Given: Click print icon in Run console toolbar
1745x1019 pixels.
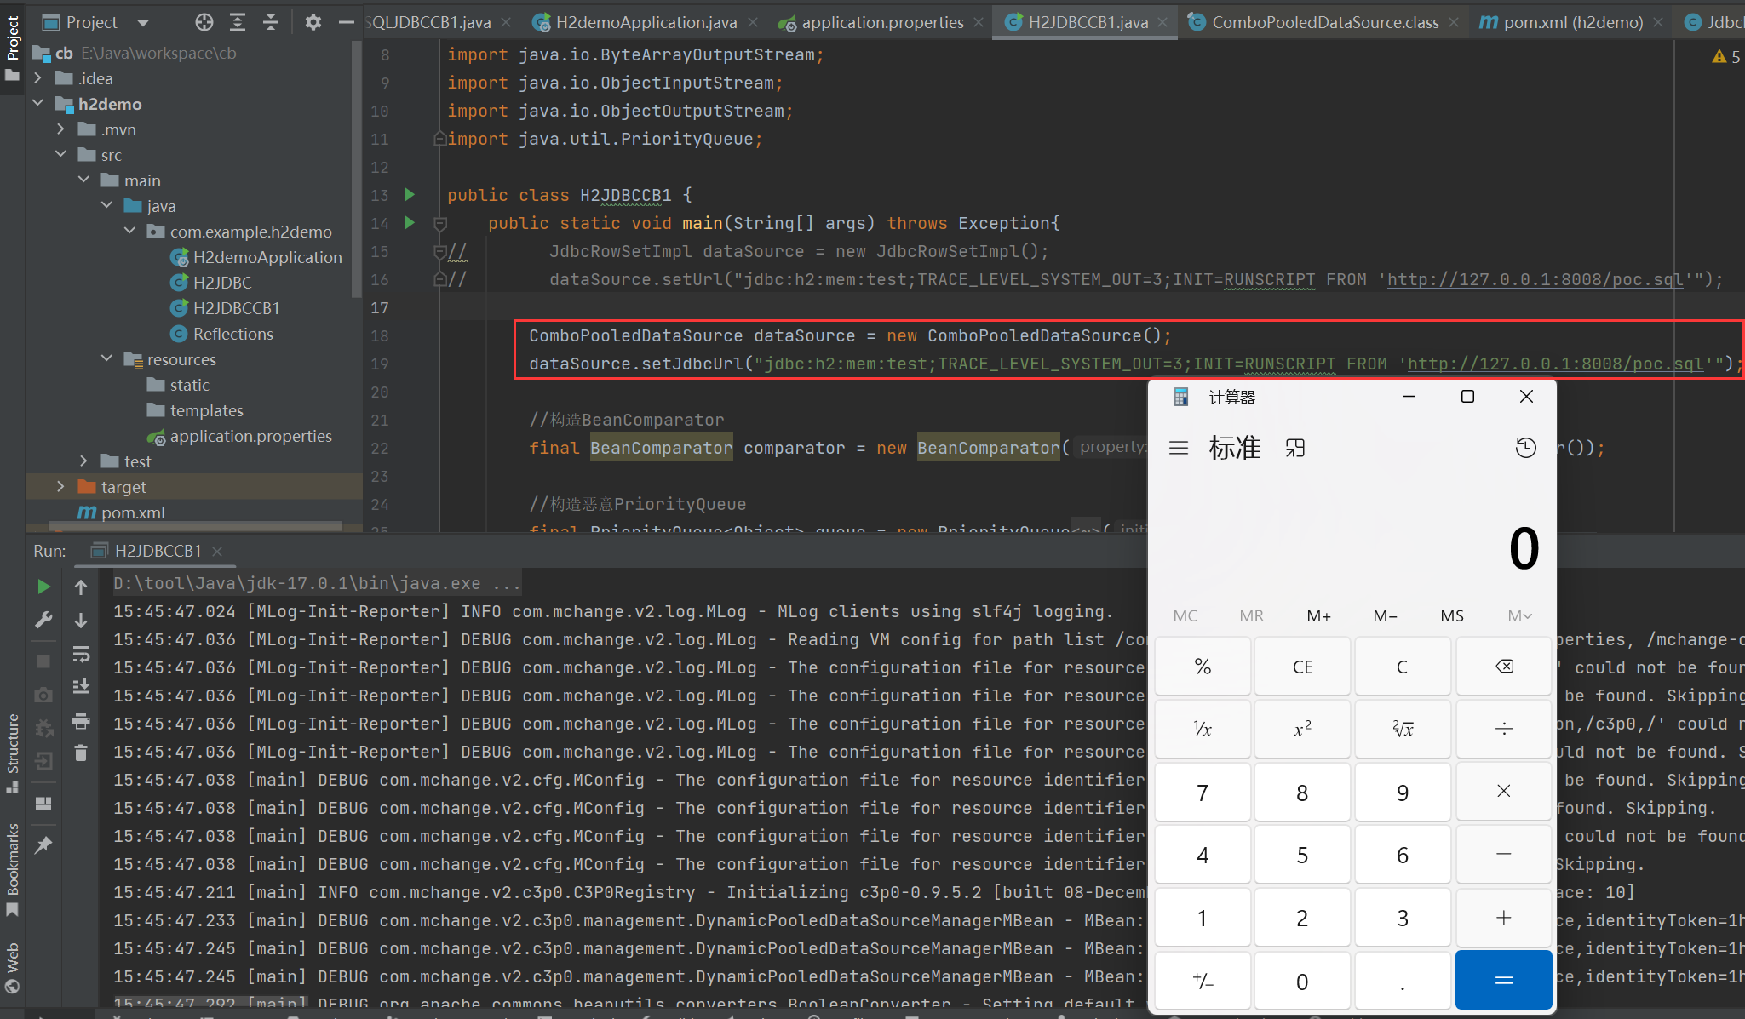Looking at the screenshot, I should click(x=81, y=721).
